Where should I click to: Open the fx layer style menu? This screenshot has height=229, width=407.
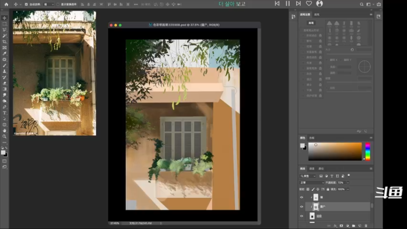335,226
